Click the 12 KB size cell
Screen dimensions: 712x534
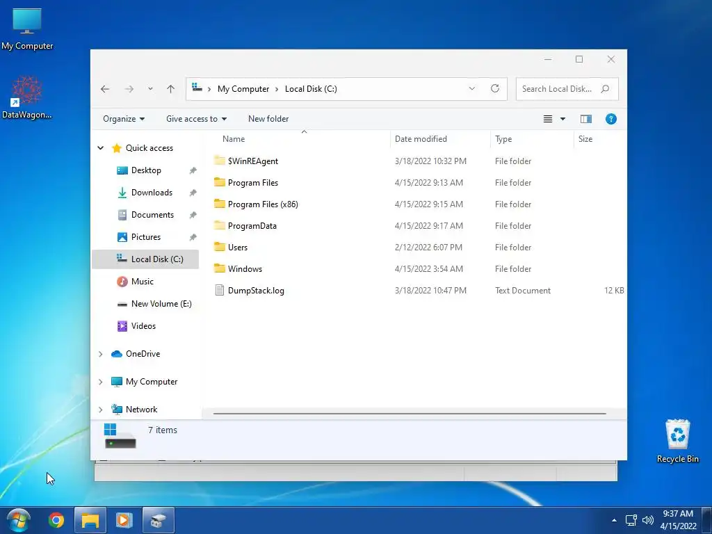(x=614, y=291)
